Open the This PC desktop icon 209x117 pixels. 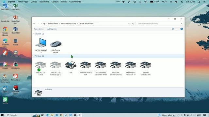pyautogui.click(x=15, y=42)
